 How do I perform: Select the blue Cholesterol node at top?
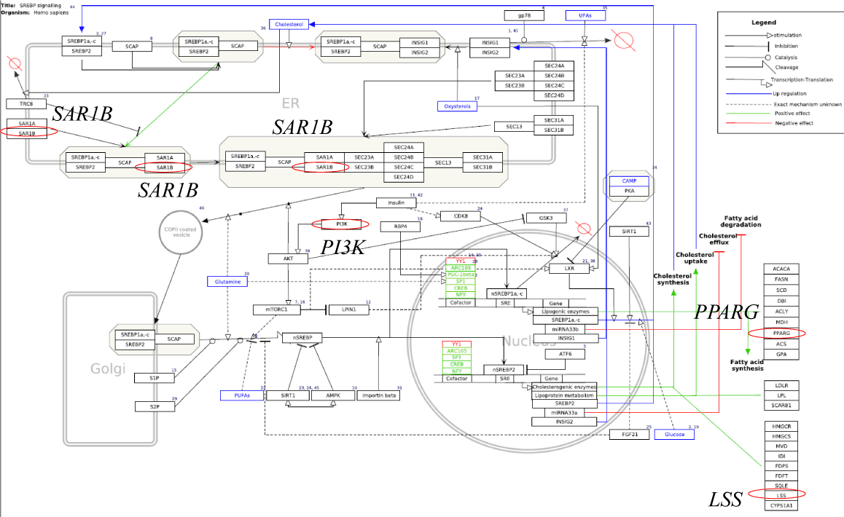coord(289,24)
